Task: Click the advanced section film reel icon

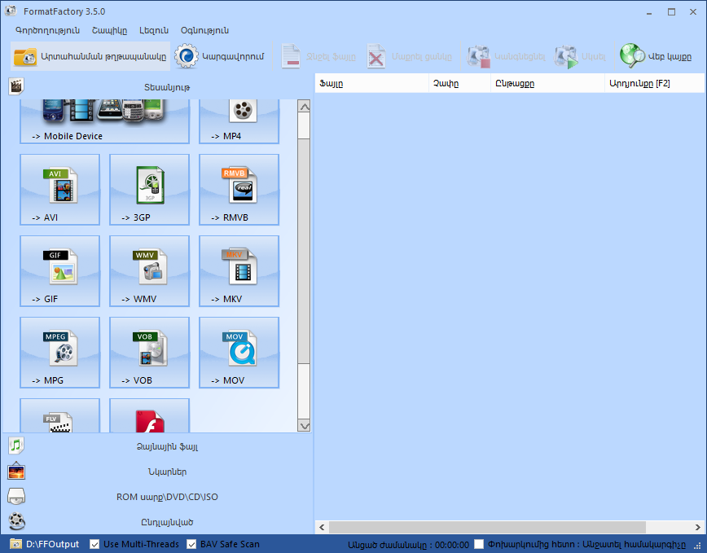Action: (x=16, y=521)
